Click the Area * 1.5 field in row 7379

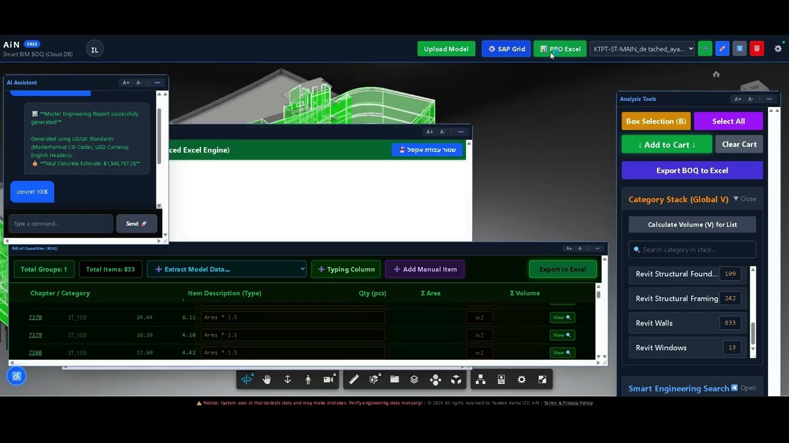pyautogui.click(x=292, y=335)
